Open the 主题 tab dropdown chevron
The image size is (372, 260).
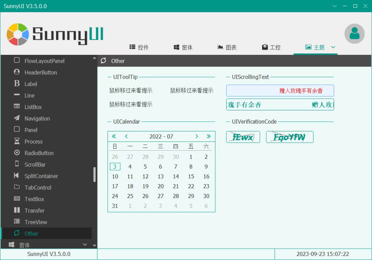pos(333,47)
